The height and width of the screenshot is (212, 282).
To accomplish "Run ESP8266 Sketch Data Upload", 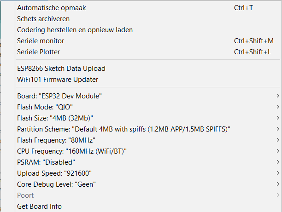I will (61, 69).
